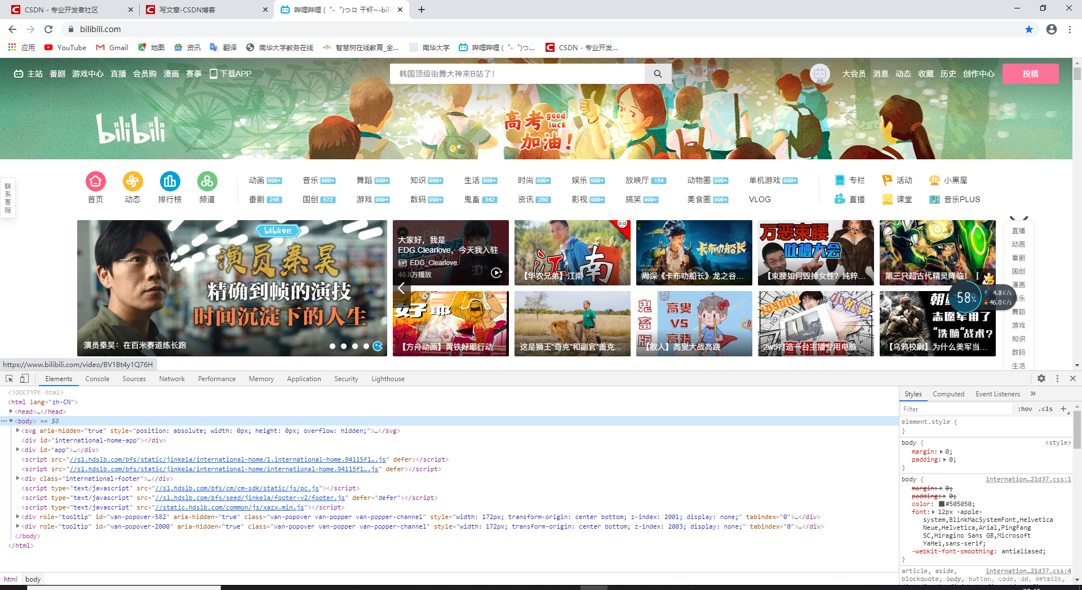The height and width of the screenshot is (590, 1082).
Task: Expand the svg aria-hidden node
Action: pyautogui.click(x=18, y=431)
